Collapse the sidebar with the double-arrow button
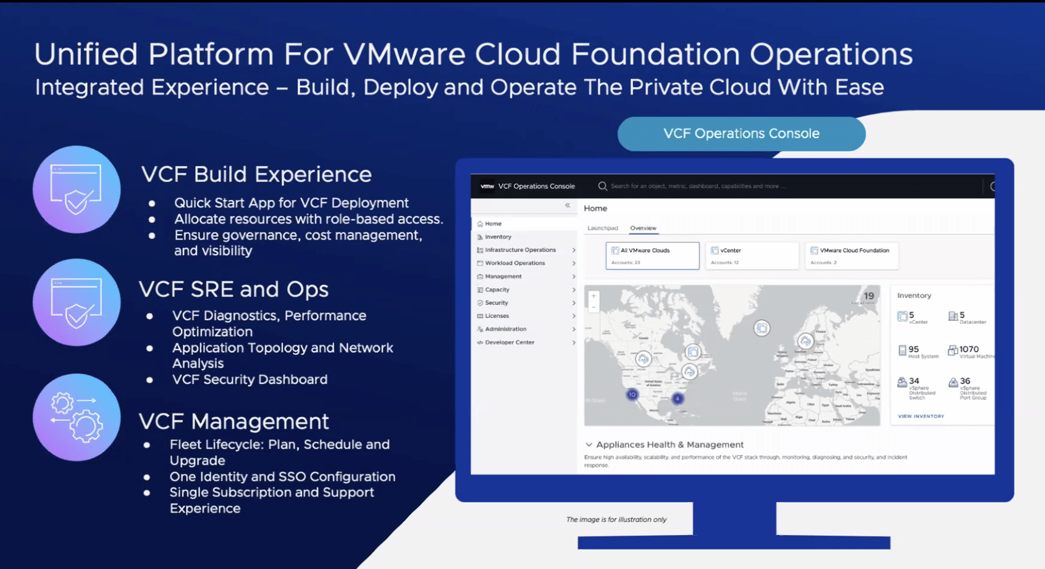The height and width of the screenshot is (569, 1045). (568, 206)
